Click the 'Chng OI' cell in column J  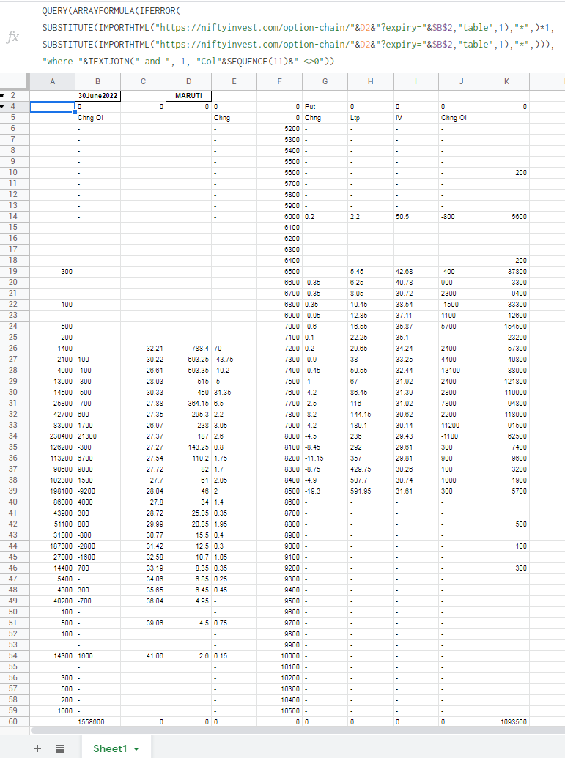[x=462, y=117]
